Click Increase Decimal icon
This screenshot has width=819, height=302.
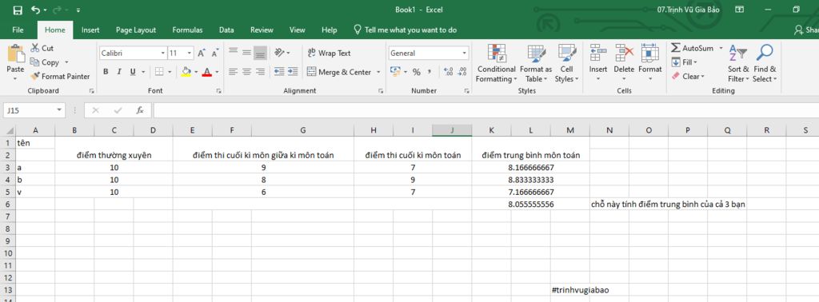[448, 72]
